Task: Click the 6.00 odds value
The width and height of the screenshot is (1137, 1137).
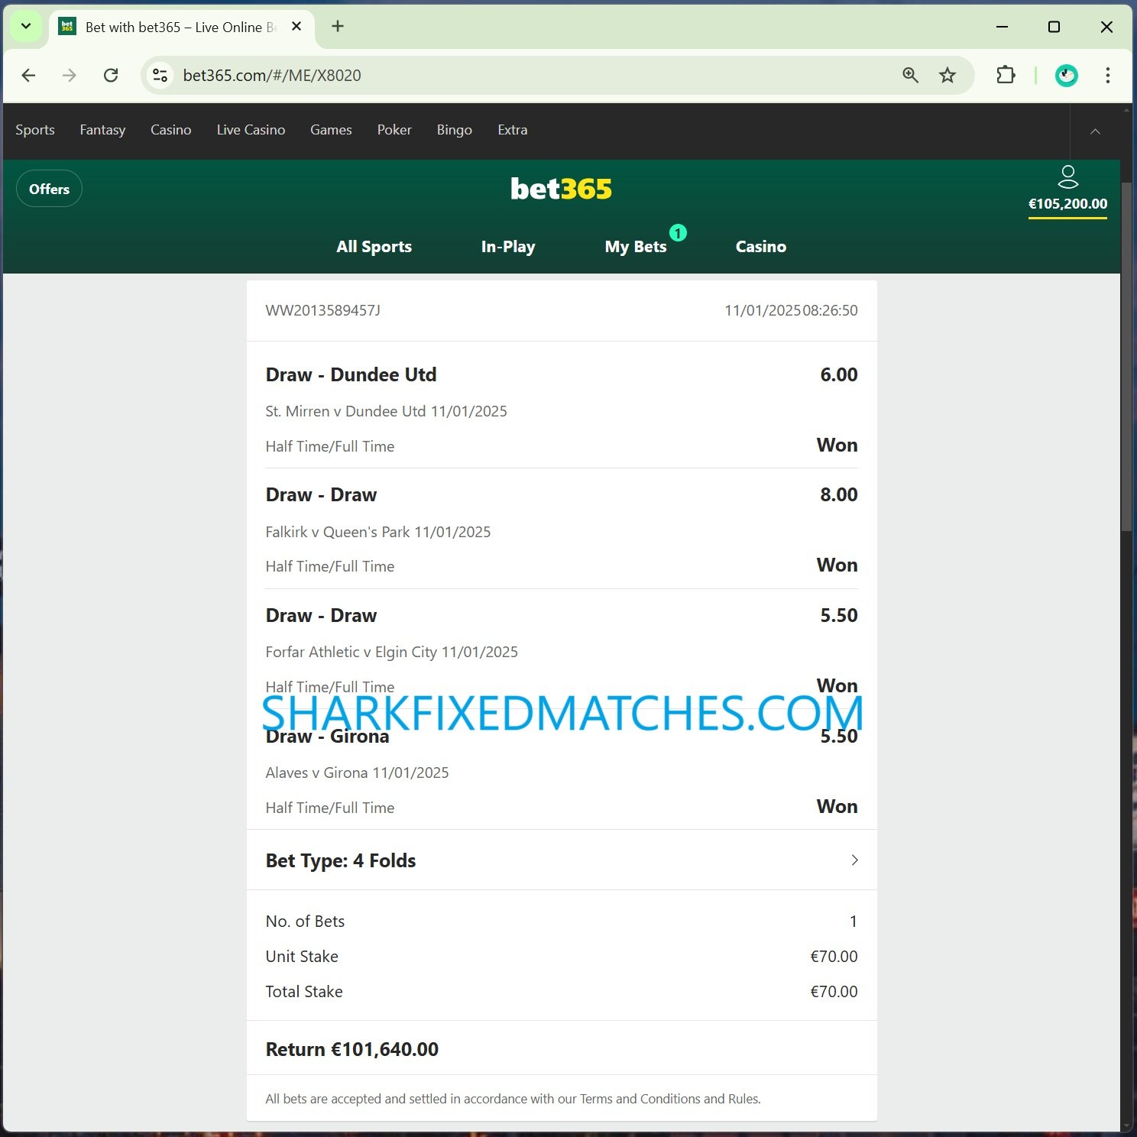Action: click(838, 375)
